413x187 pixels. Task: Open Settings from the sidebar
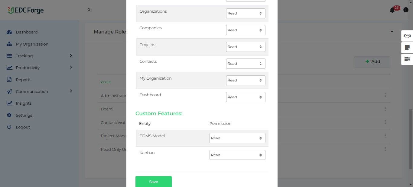[x=24, y=115]
